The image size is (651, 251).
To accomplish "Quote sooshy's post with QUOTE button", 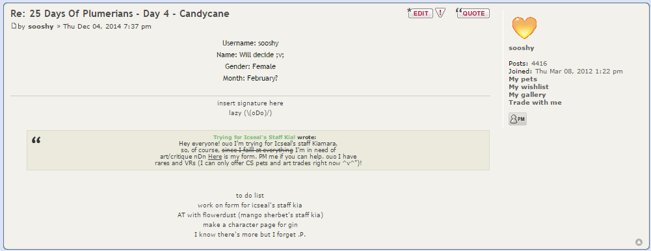I will coord(473,13).
